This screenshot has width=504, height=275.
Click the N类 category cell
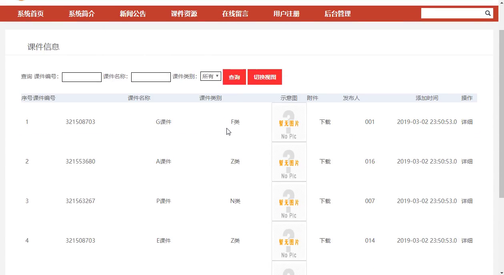coord(235,201)
